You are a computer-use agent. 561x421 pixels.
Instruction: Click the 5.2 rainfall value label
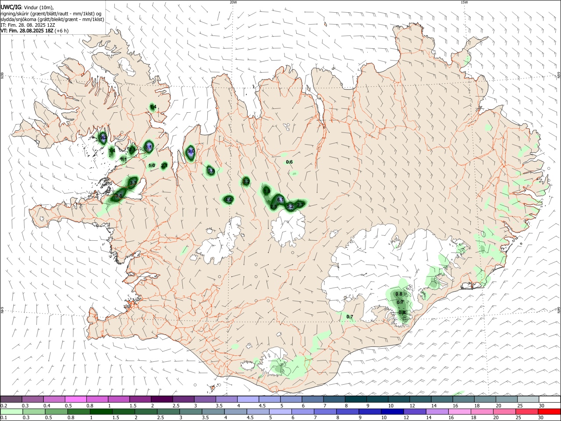[x=290, y=206]
